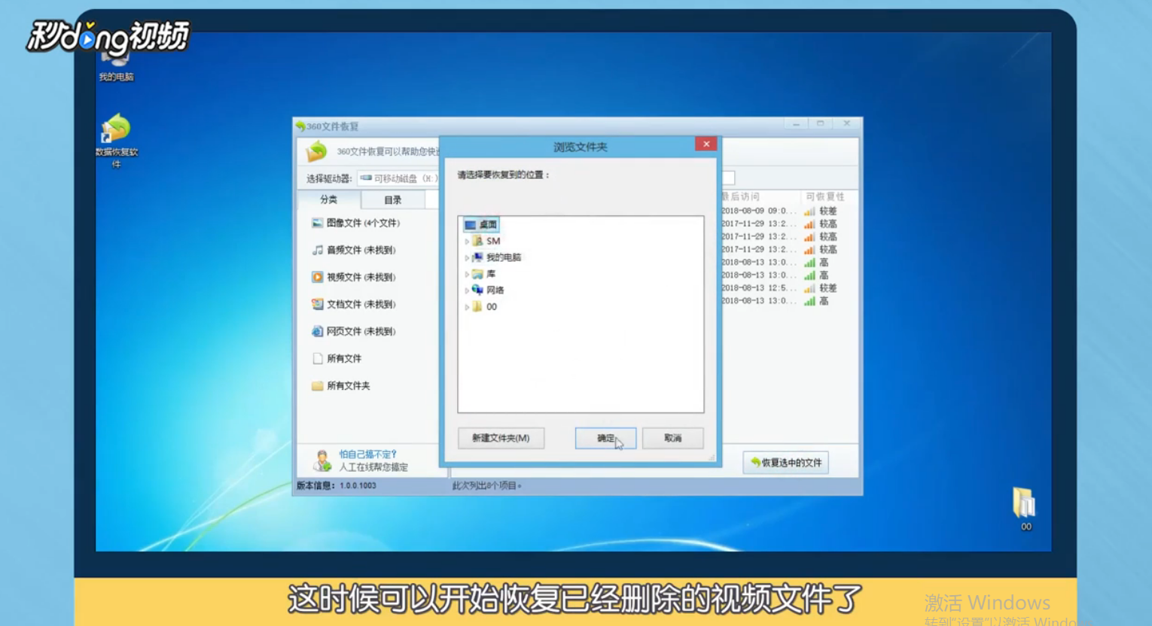This screenshot has width=1152, height=626.
Task: Click 图像文件 (4个文件) label
Action: tap(364, 223)
